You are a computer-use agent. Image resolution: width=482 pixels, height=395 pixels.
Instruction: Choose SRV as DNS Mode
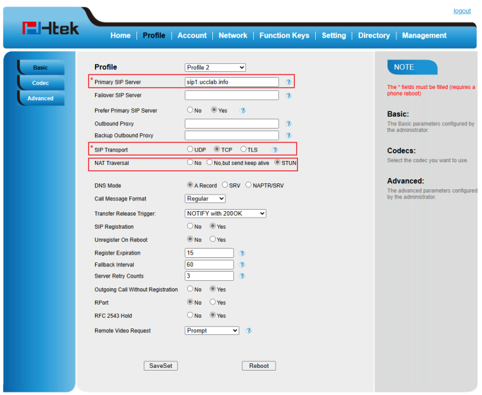coord(225,185)
